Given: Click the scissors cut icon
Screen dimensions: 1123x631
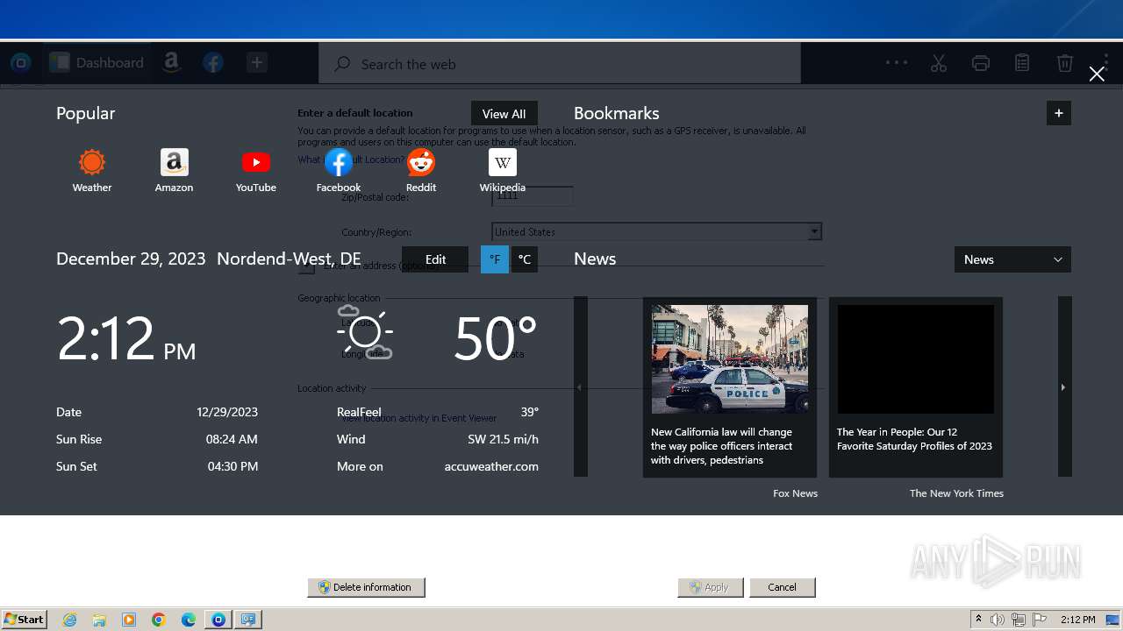Looking at the screenshot, I should coord(939,63).
